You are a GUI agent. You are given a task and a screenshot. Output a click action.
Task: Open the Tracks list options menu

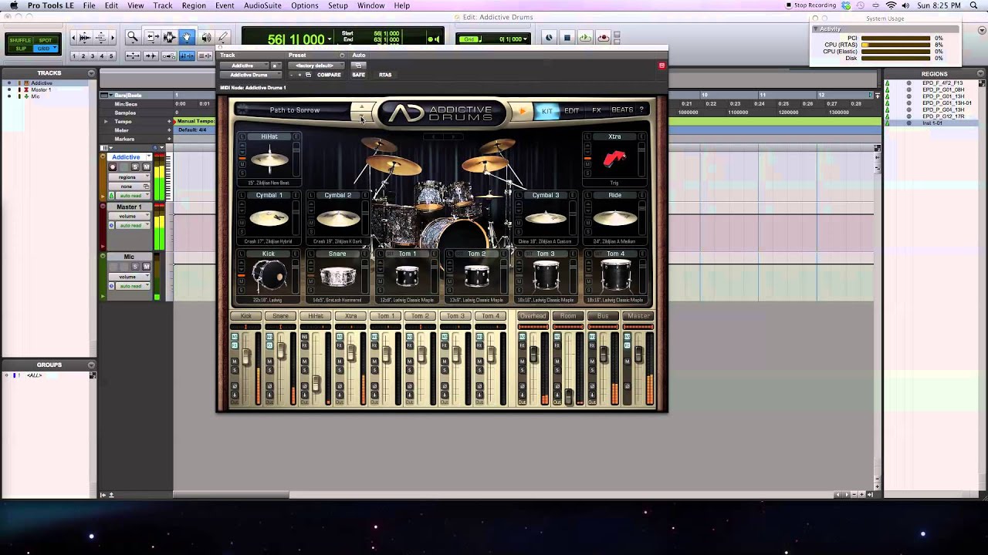[92, 73]
